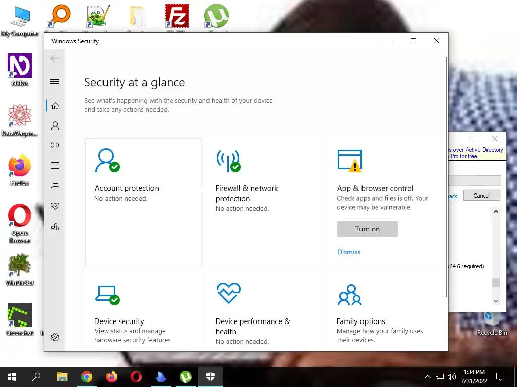517x387 pixels.
Task: Select the uTorrent desktop shortcut
Action: tap(216, 17)
